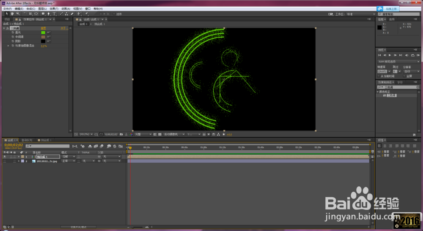This screenshot has height=231, width=423.
Task: Click the timeline graph editor icon
Action: (x=121, y=146)
